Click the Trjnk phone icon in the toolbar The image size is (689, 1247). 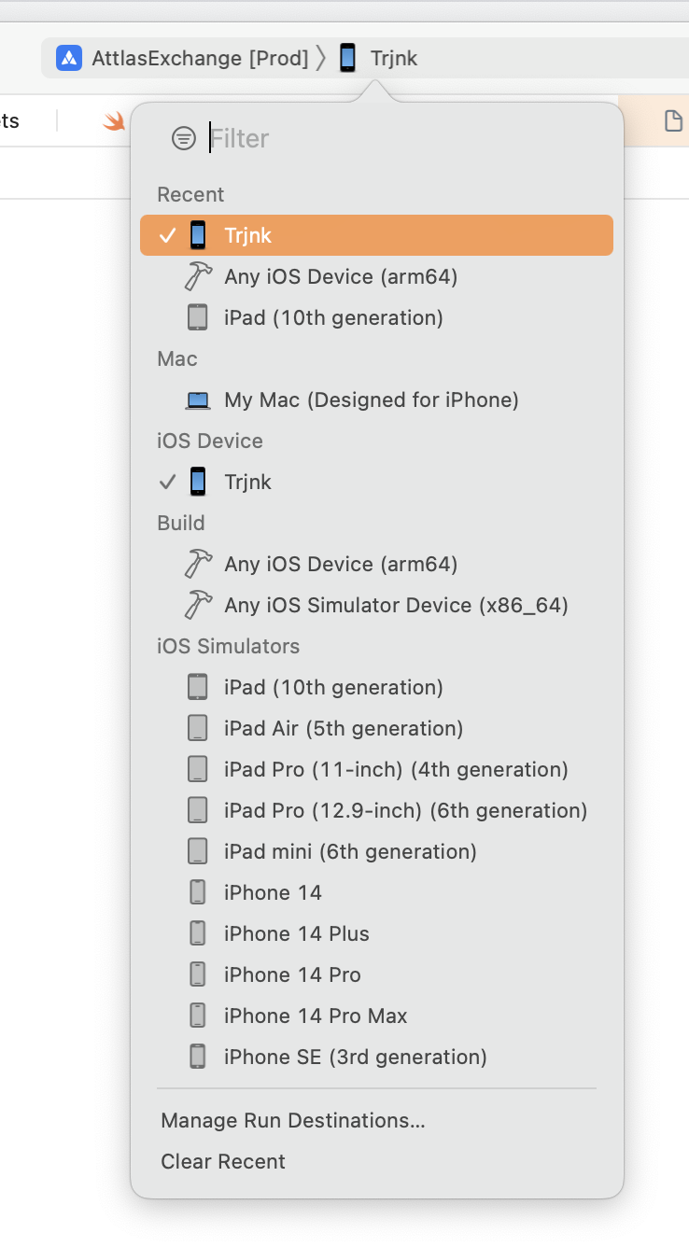coord(348,58)
